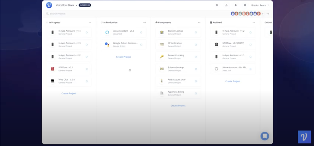Open the Components column options menu

[199, 22]
